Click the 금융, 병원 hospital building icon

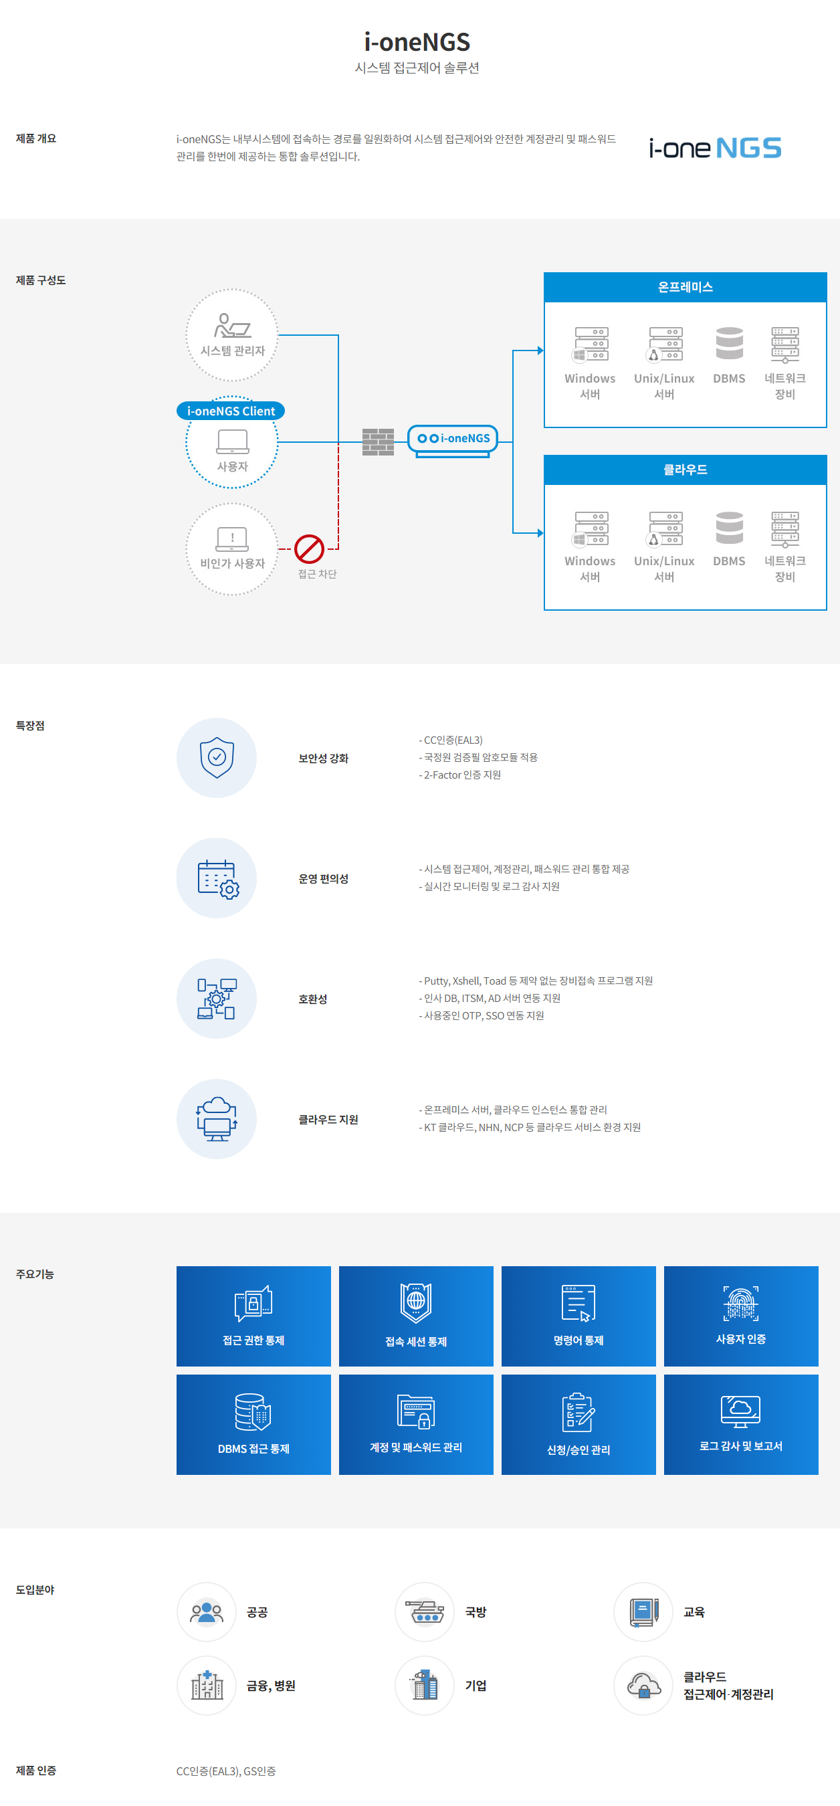tap(207, 1686)
